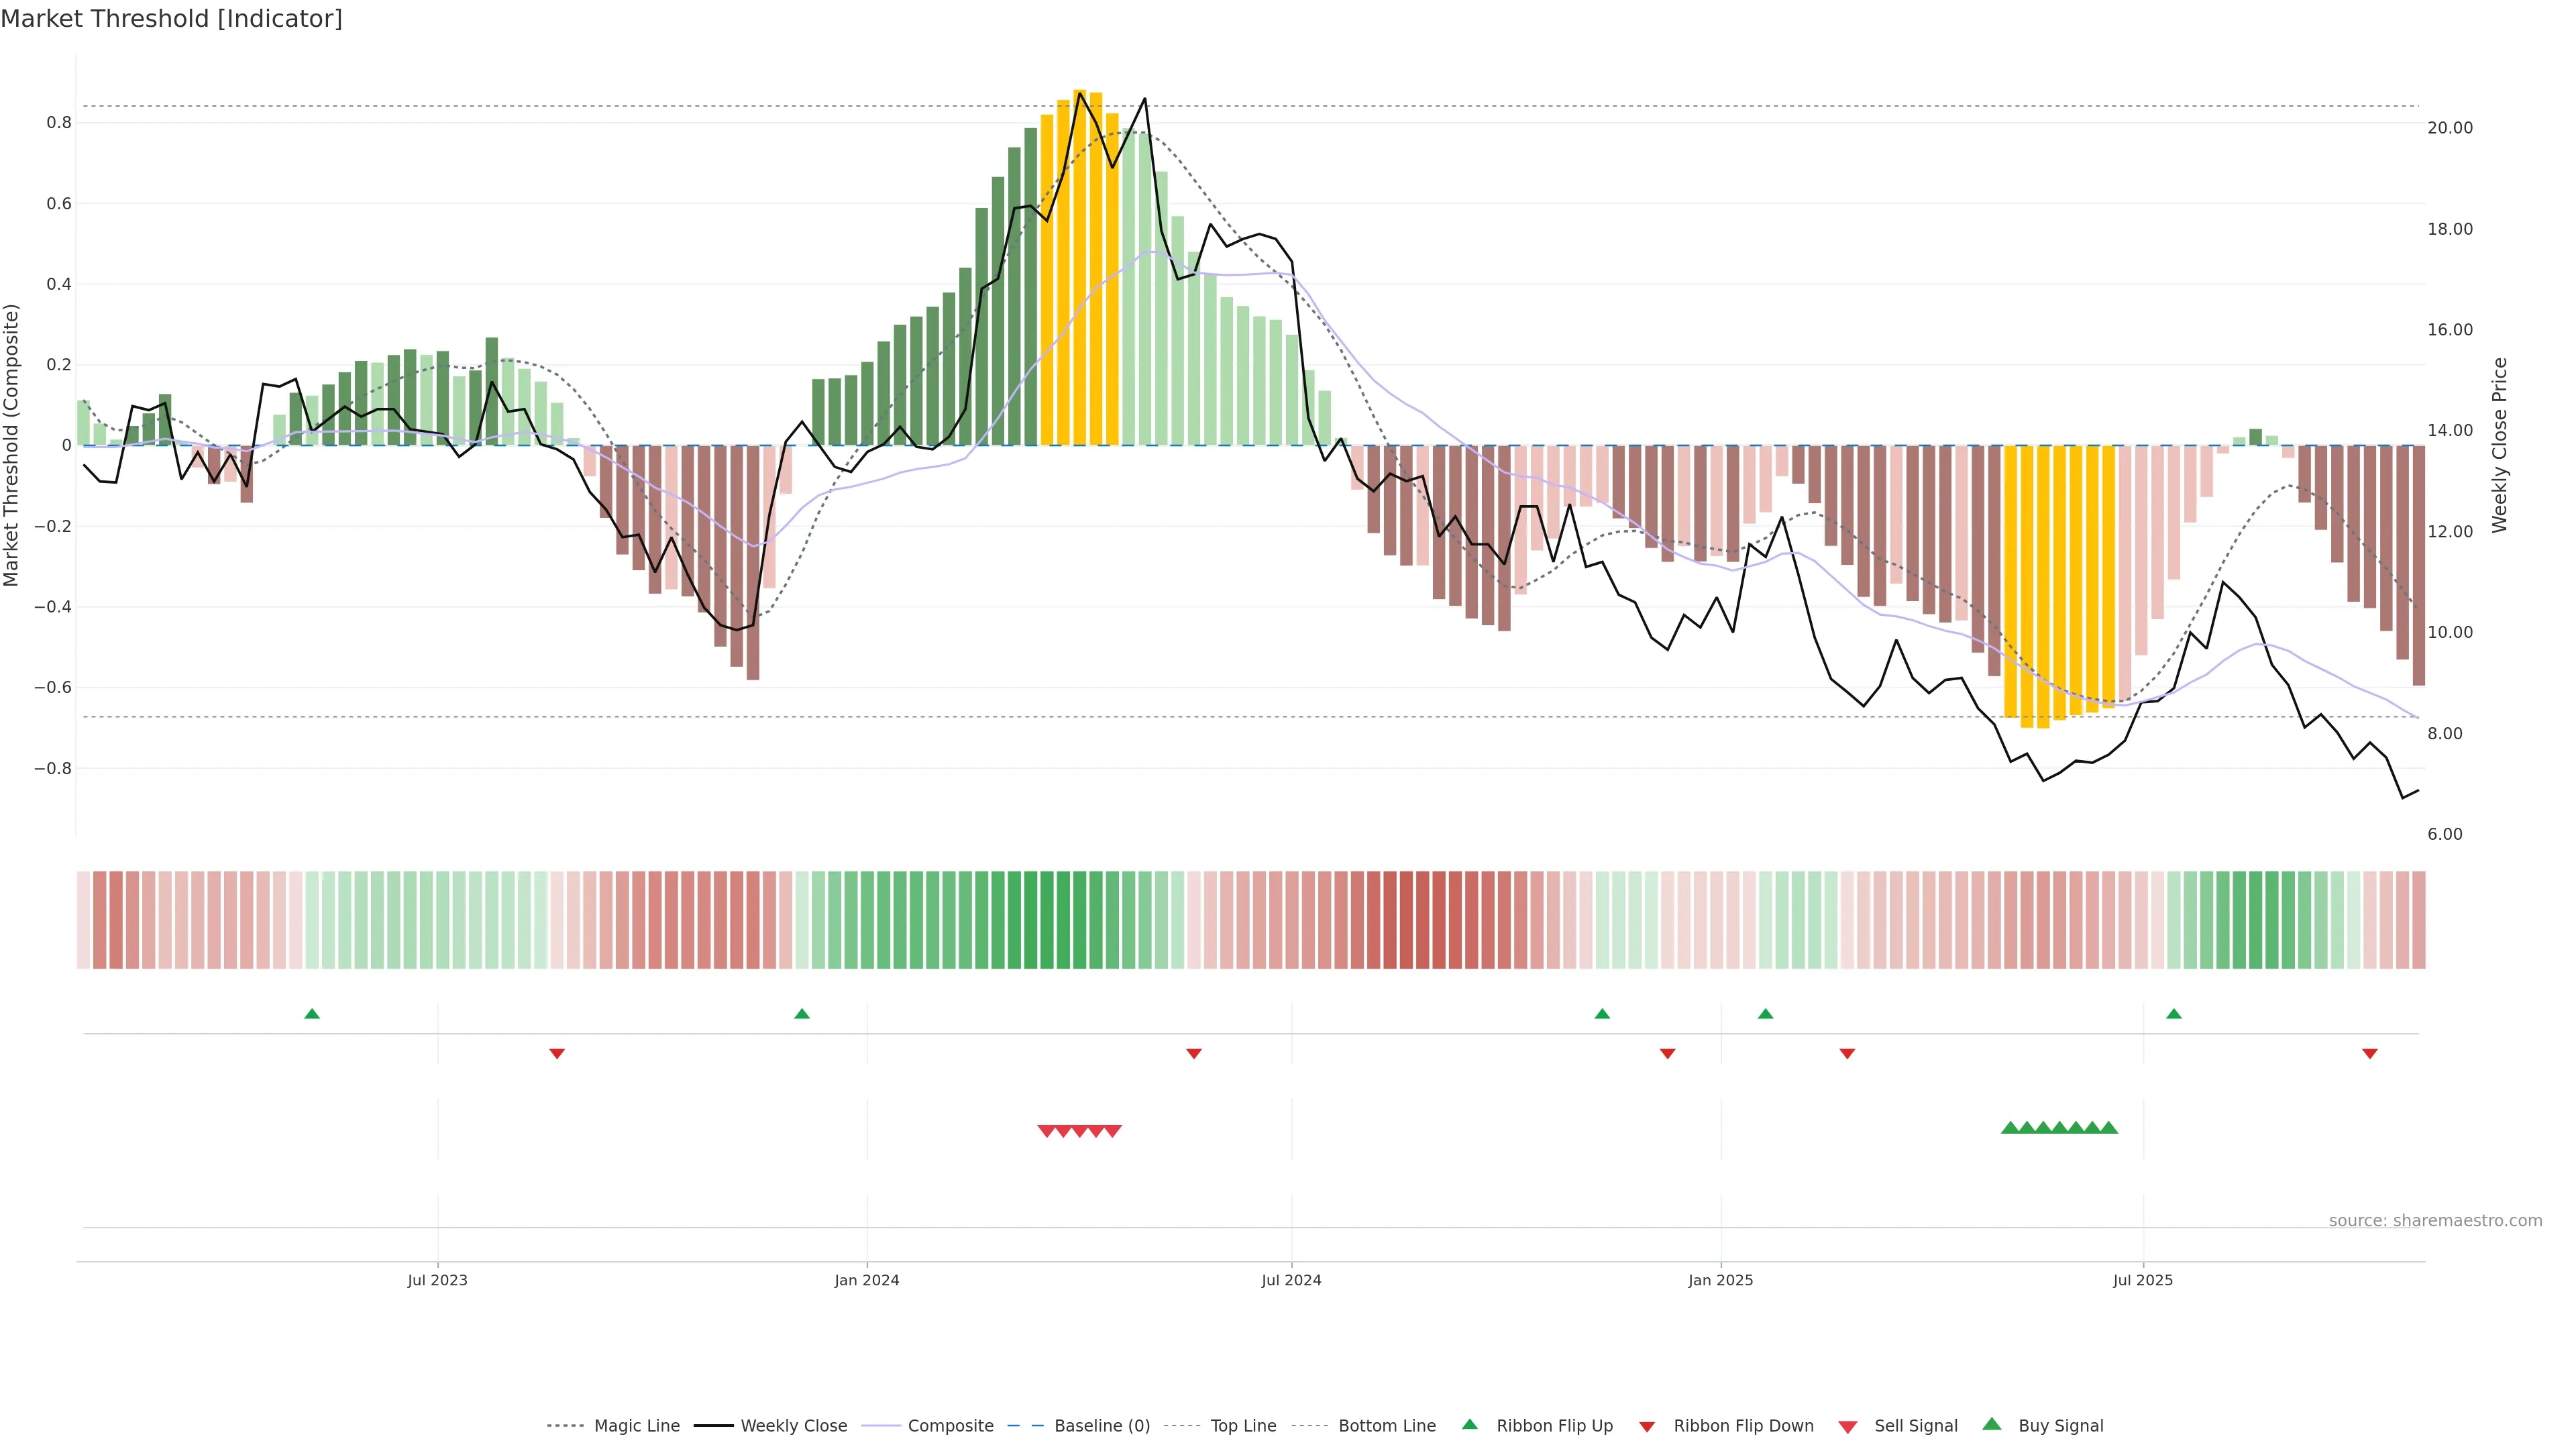Click the Jul 2025 axis label
The height and width of the screenshot is (1449, 2576).
[2142, 1280]
